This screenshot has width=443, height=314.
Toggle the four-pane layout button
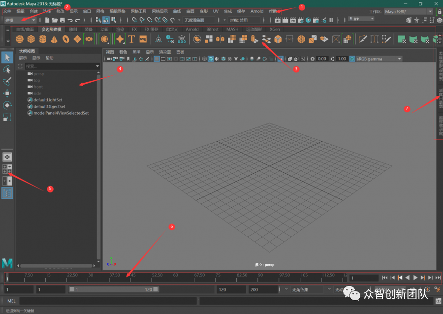point(7,169)
